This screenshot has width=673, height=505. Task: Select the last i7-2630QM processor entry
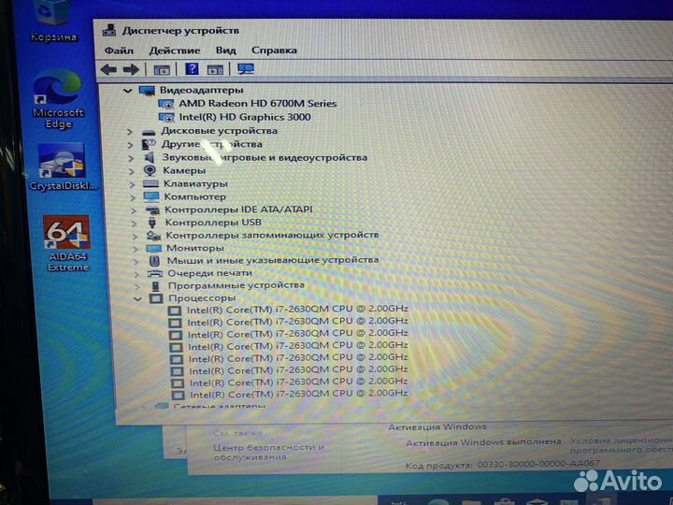[x=298, y=394]
